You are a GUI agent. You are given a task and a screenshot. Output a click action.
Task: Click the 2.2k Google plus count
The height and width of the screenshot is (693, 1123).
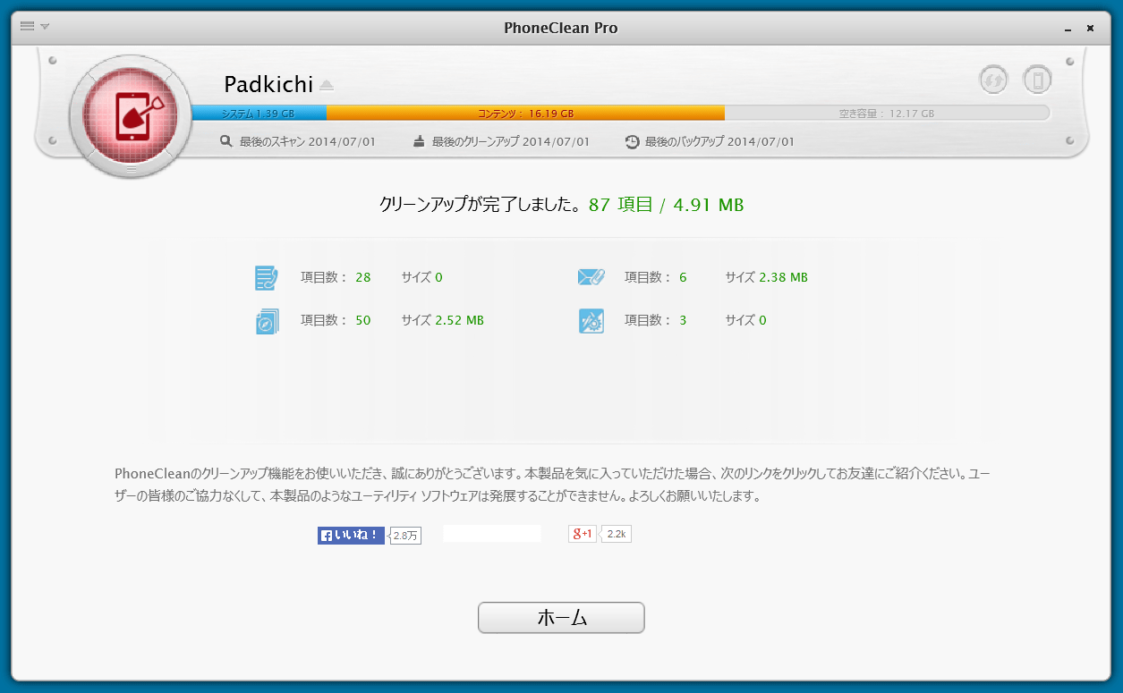coord(617,534)
